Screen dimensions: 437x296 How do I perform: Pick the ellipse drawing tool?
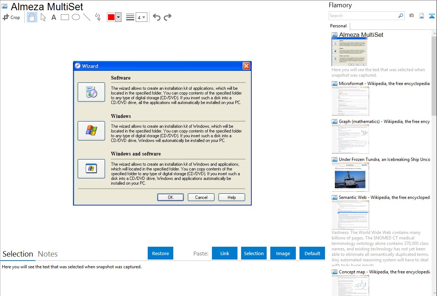(x=76, y=17)
